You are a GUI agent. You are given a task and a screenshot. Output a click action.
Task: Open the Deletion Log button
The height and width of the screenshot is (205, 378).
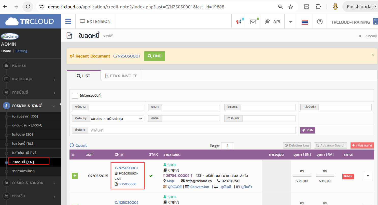297,145
